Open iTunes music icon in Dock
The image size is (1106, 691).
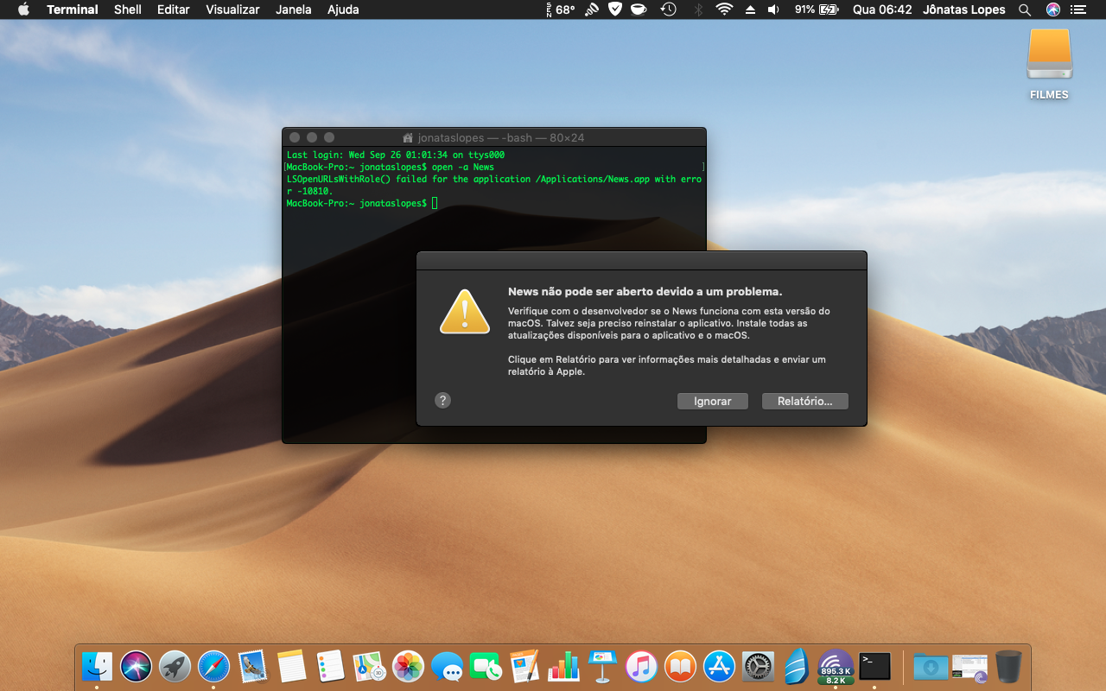[641, 666]
